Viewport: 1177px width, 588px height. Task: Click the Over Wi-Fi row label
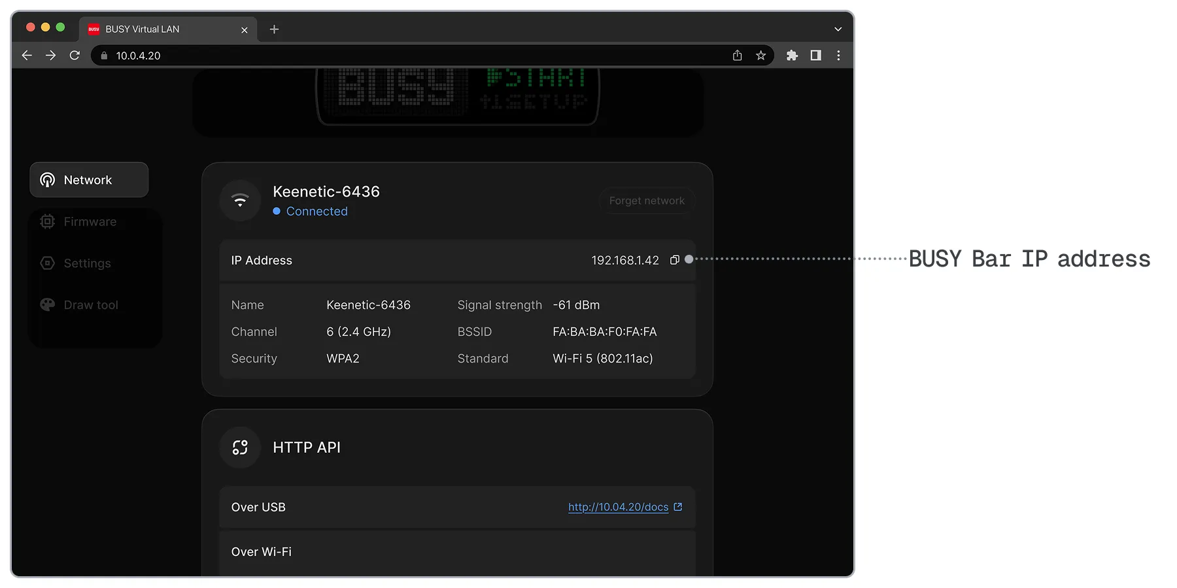[x=262, y=552]
